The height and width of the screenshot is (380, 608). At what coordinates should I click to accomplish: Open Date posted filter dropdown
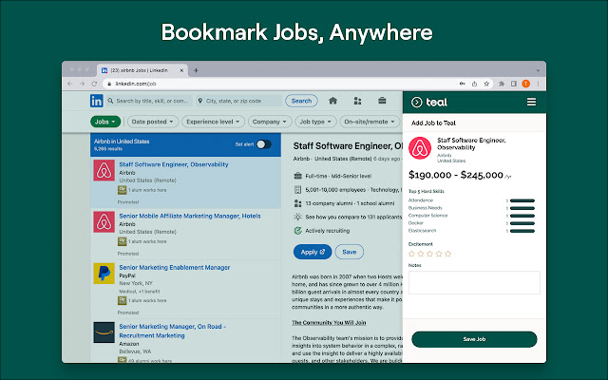tap(153, 122)
